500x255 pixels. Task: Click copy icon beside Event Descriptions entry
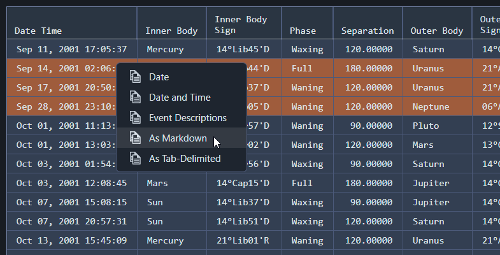coord(135,118)
